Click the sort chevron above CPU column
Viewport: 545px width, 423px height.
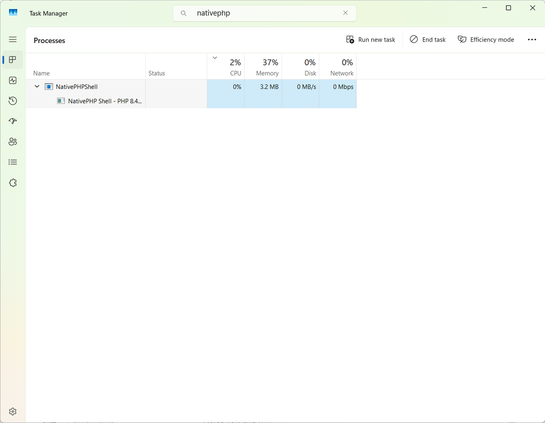pos(215,58)
